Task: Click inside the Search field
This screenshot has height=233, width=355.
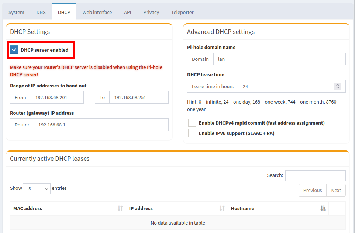Action: [315, 175]
